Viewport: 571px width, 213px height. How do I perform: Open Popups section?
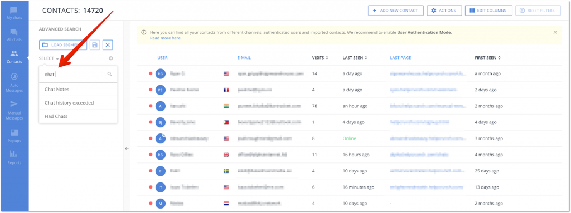14,136
